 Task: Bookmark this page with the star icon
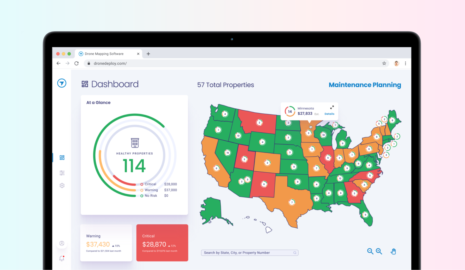click(384, 63)
